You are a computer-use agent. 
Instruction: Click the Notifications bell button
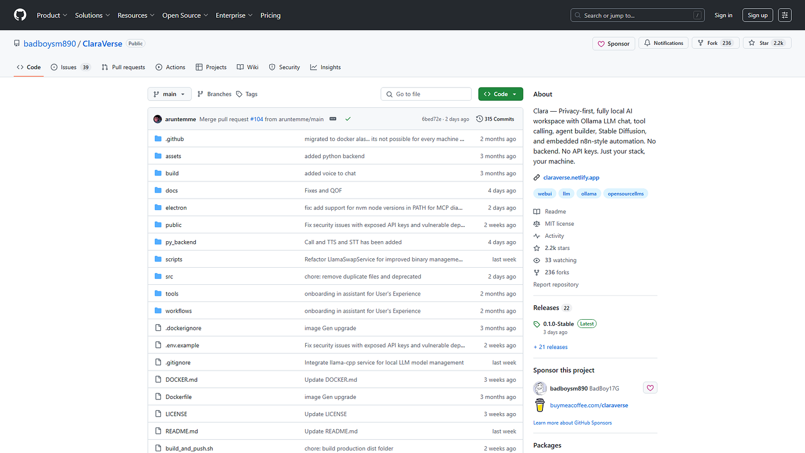(663, 43)
